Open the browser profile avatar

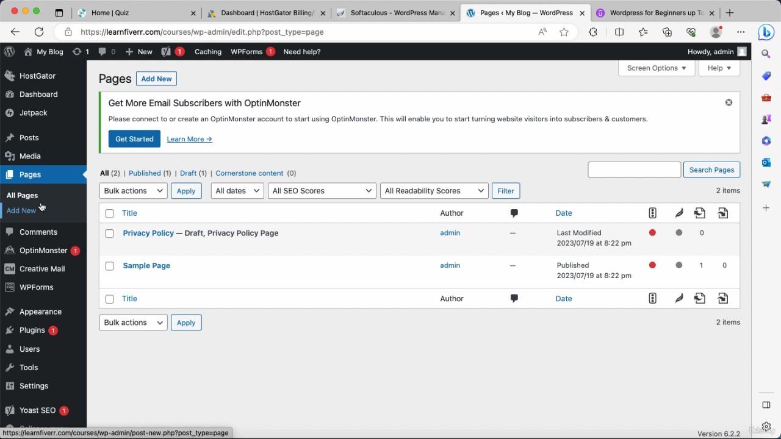(716, 32)
